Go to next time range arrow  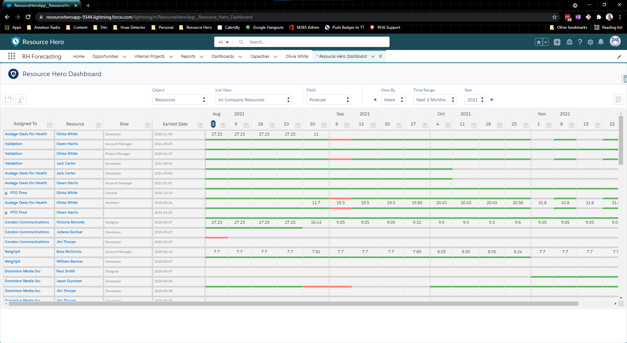(492, 100)
